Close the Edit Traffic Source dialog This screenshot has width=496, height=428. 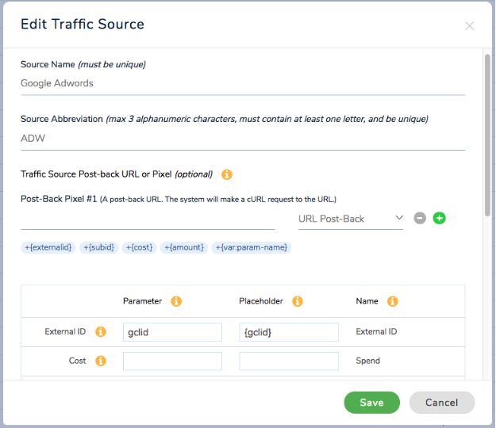[470, 26]
